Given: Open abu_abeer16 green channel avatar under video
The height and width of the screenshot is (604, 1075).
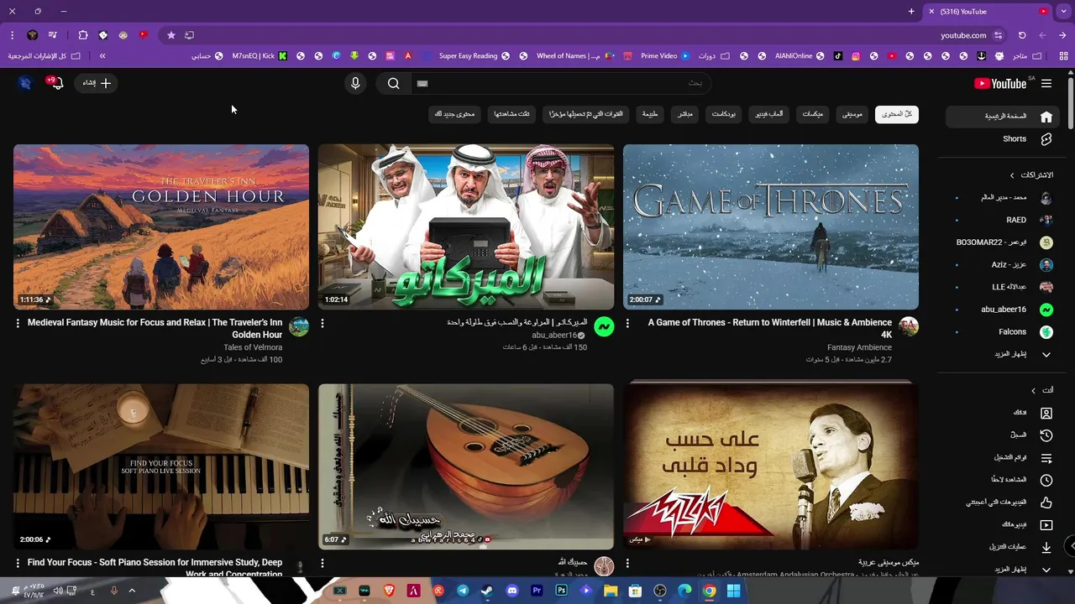Looking at the screenshot, I should [604, 326].
